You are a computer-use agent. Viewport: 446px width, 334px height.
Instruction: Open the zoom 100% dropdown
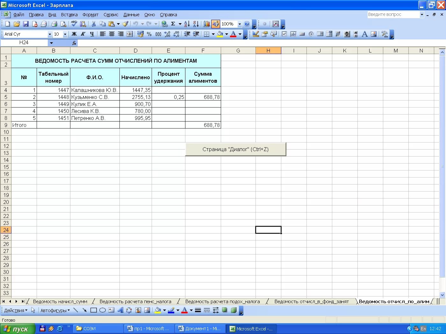240,24
